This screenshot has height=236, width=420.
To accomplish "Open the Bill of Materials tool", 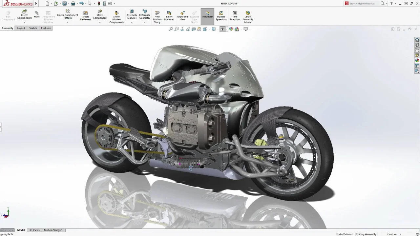I will (x=169, y=16).
